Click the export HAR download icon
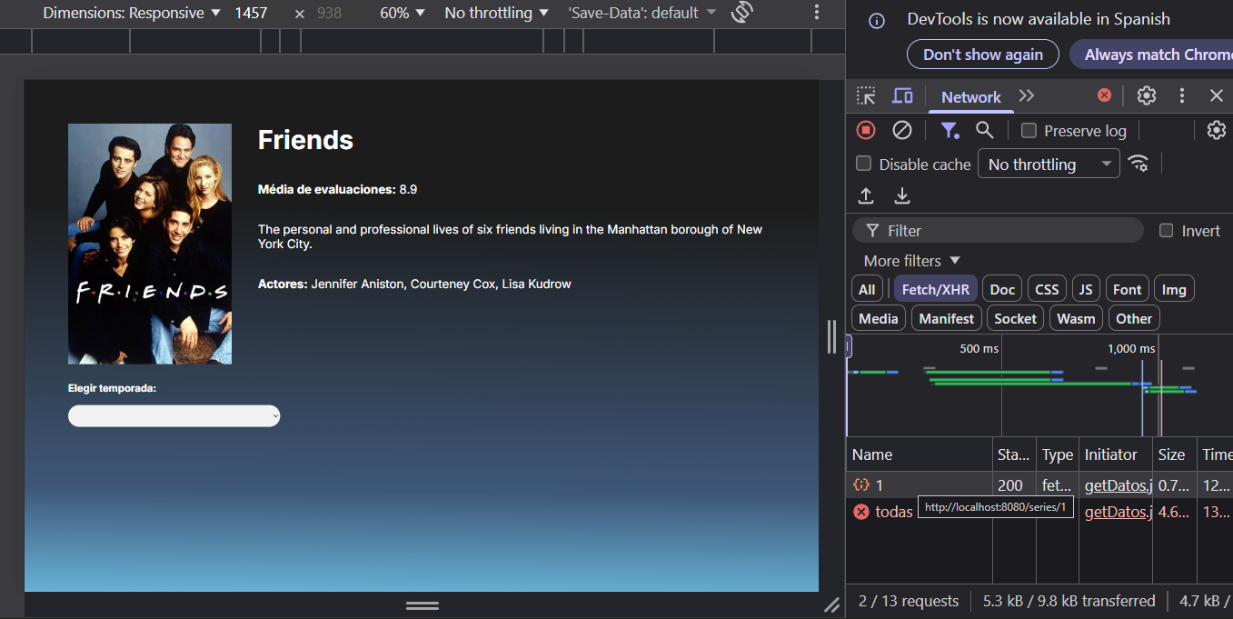The width and height of the screenshot is (1233, 619). pyautogui.click(x=901, y=195)
